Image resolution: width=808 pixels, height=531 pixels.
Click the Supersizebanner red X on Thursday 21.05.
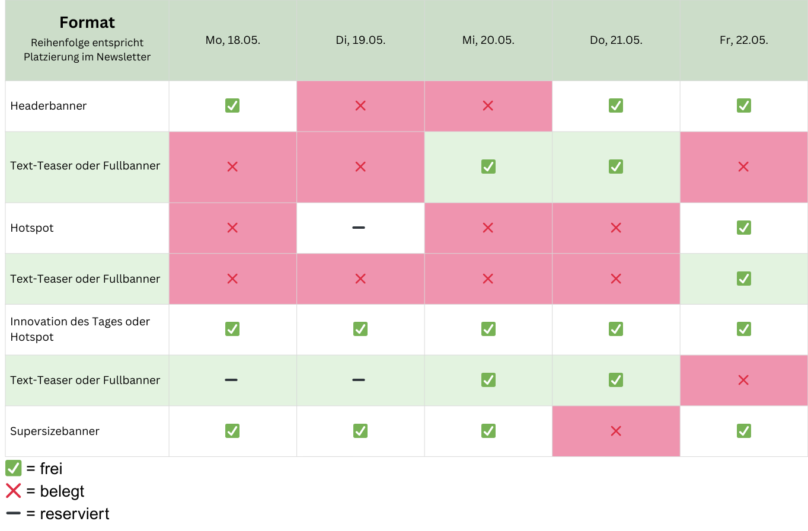tap(616, 431)
